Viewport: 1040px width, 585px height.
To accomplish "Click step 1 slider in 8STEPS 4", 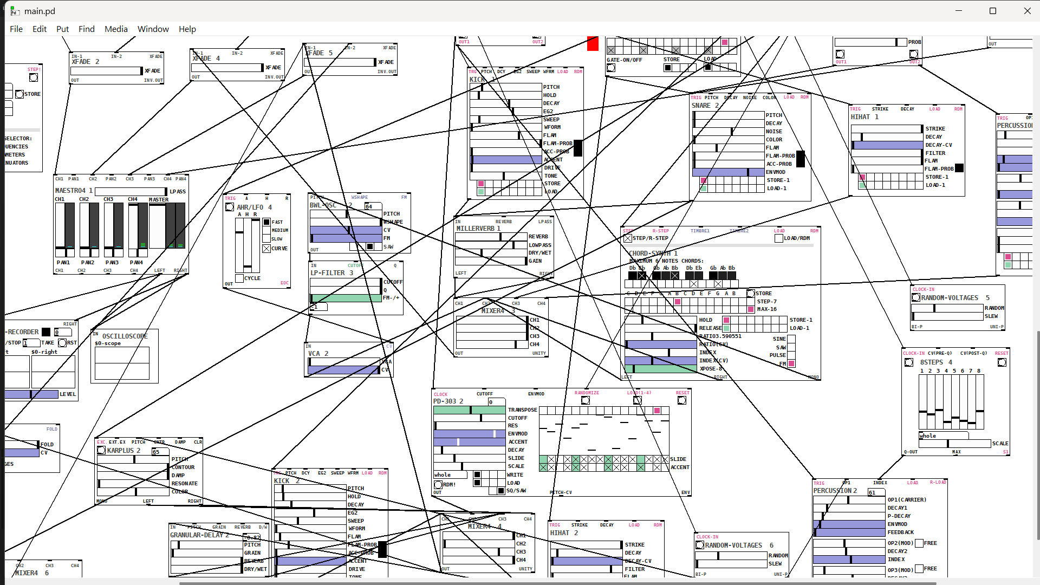I will [922, 402].
